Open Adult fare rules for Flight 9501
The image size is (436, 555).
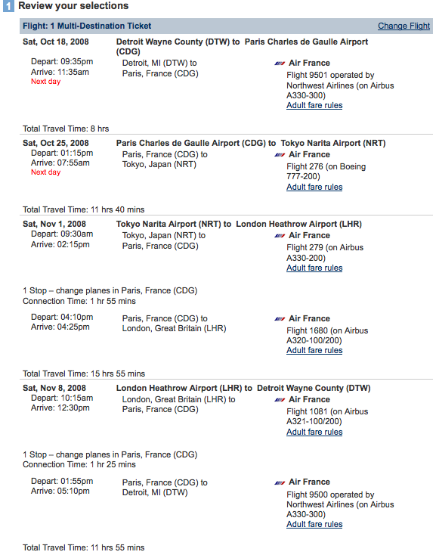314,105
